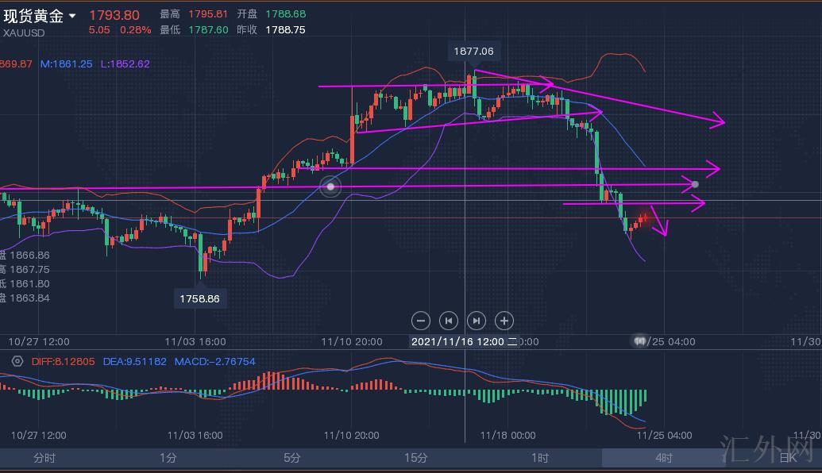This screenshot has height=473, width=822.
Task: Click the 昨收 1788.75 value
Action: click(285, 30)
